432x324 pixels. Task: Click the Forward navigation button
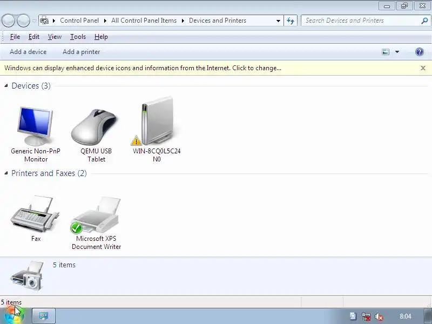pos(23,21)
